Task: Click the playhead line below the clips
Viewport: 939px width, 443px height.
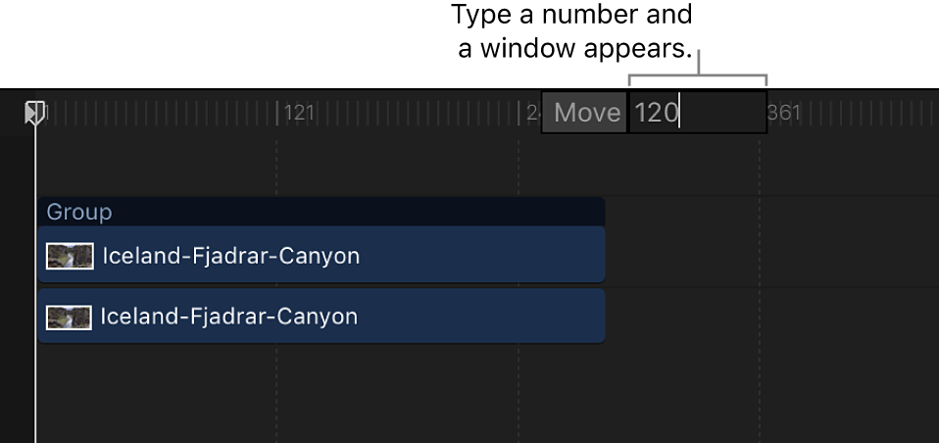Action: pos(35,392)
